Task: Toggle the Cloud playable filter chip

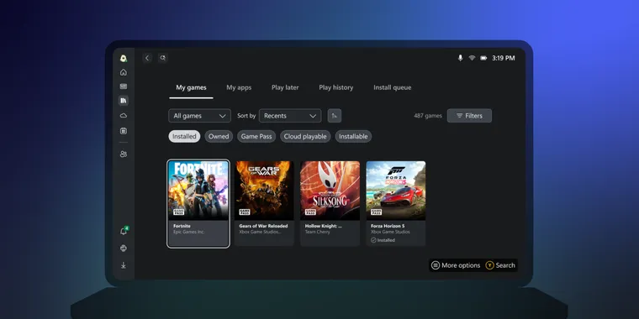Action: pos(305,136)
